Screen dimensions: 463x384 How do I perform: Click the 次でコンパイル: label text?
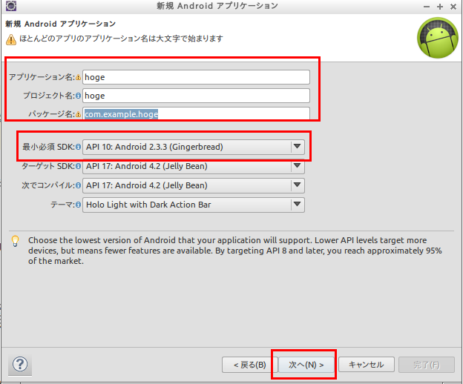pyautogui.click(x=48, y=185)
